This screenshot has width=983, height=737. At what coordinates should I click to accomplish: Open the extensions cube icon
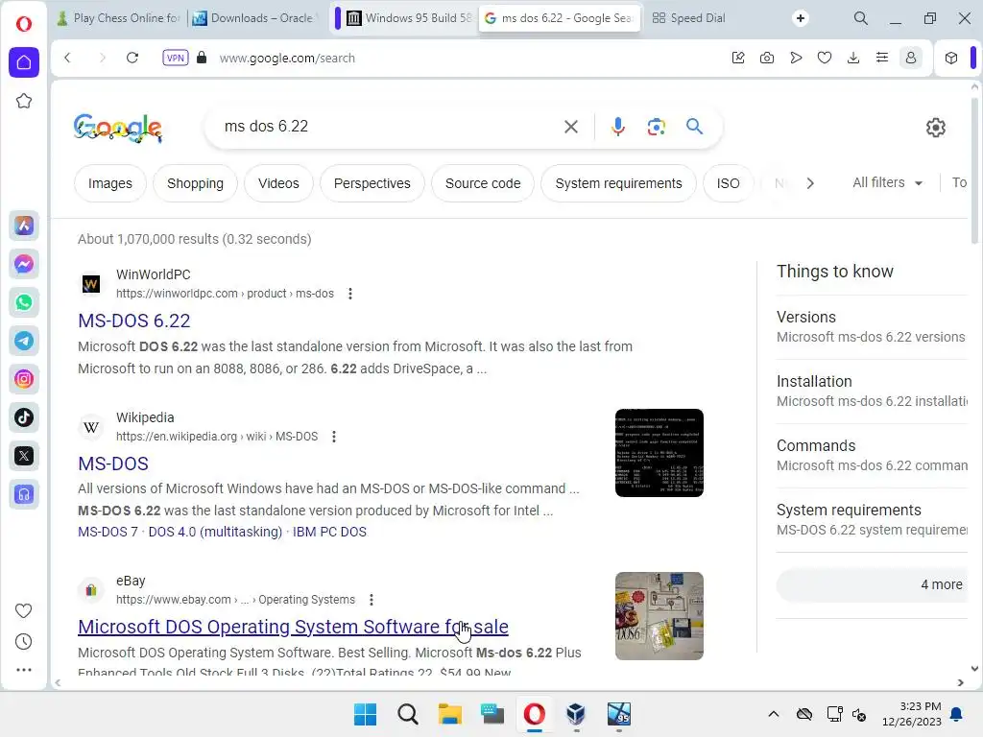951,58
